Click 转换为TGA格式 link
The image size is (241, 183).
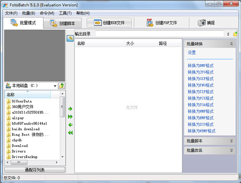pyautogui.click(x=200, y=105)
